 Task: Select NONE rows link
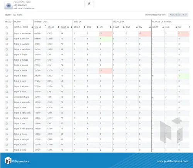click(20, 15)
